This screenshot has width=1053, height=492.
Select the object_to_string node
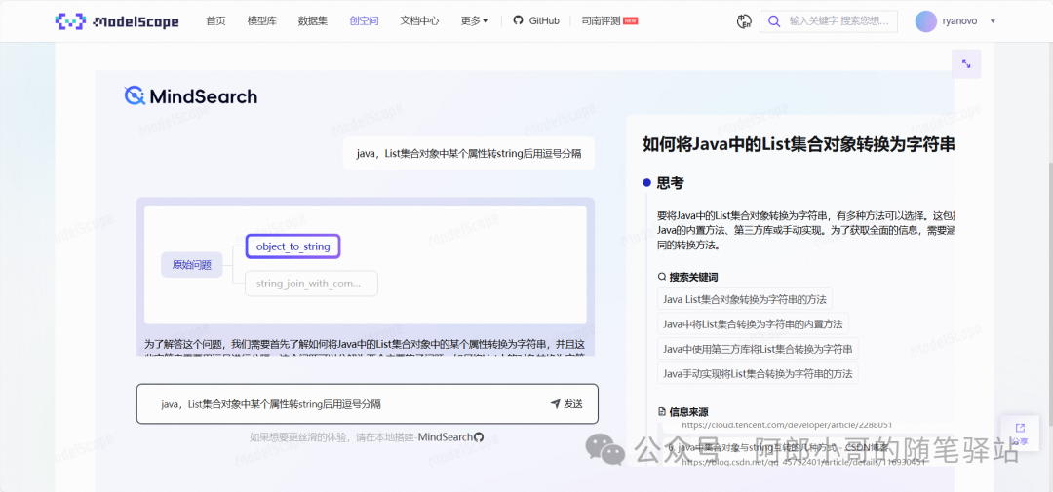point(292,246)
